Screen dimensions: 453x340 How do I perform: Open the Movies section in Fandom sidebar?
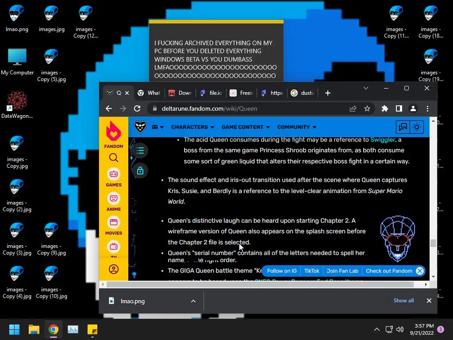(114, 226)
